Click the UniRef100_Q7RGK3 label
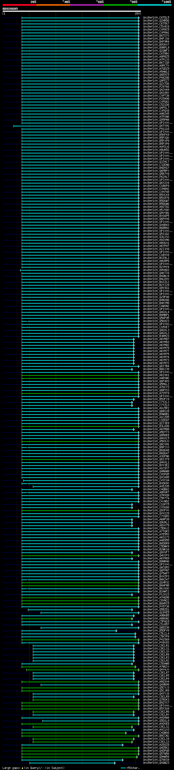The width and height of the screenshot is (174, 770). tap(156, 700)
